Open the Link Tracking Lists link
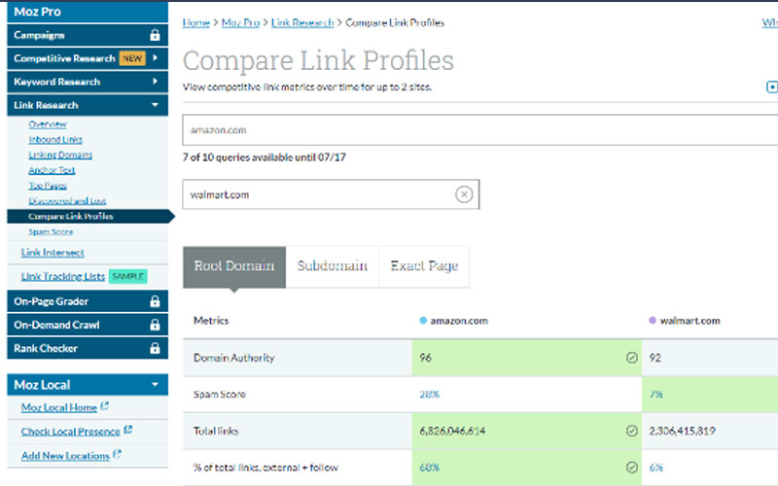778x486 pixels. tap(63, 276)
